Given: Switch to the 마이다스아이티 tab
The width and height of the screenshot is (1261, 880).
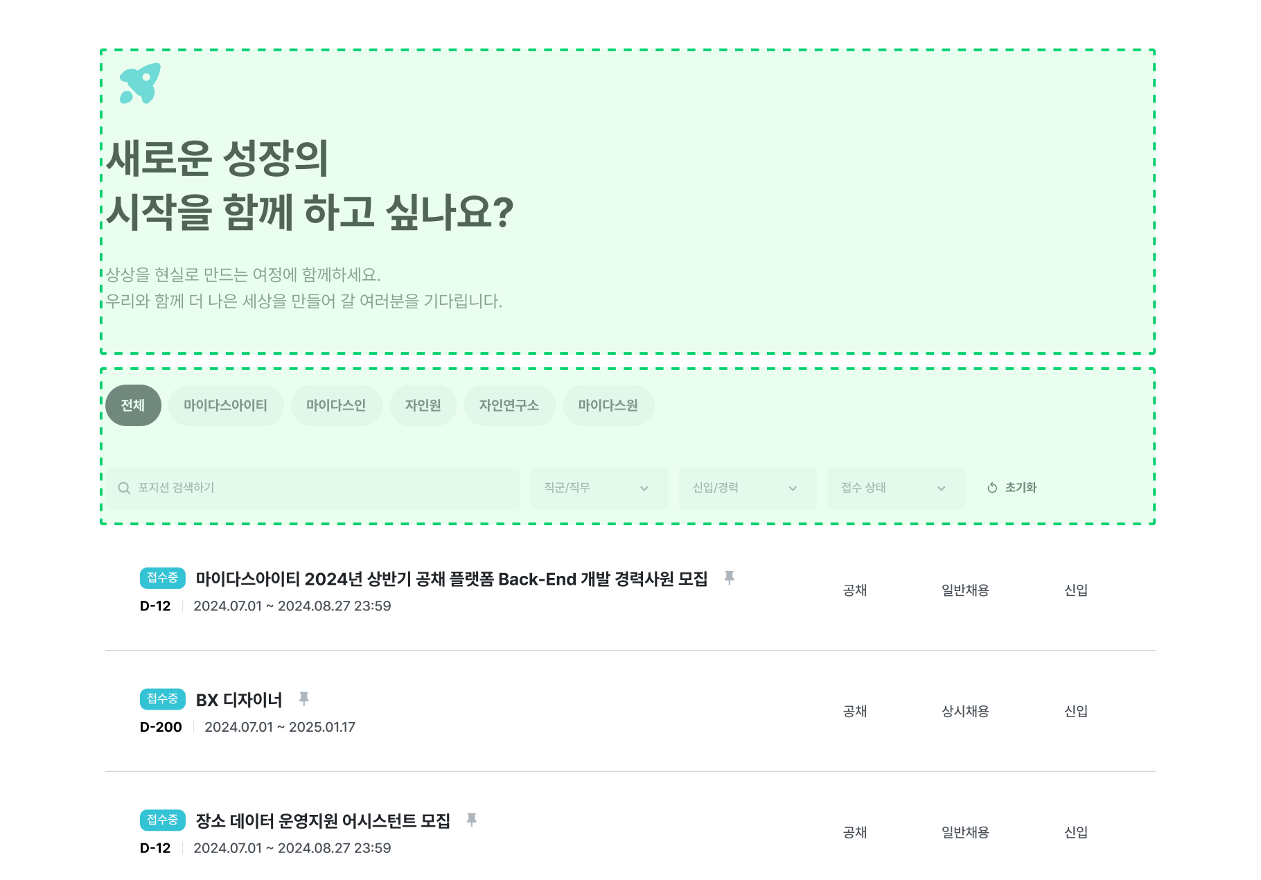Looking at the screenshot, I should (x=225, y=405).
